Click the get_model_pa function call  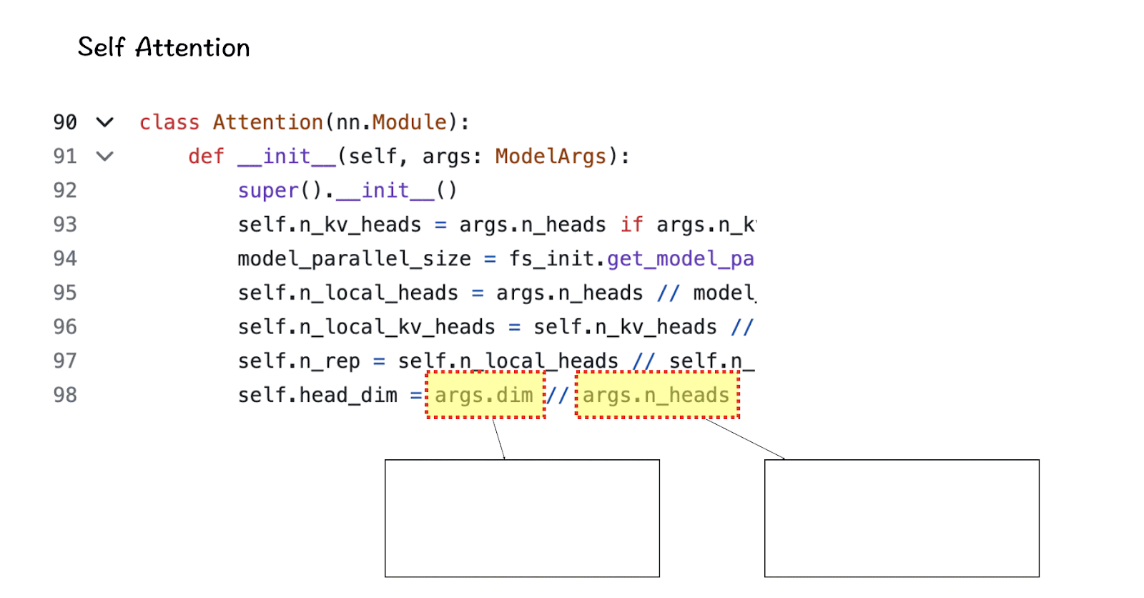click(x=680, y=258)
